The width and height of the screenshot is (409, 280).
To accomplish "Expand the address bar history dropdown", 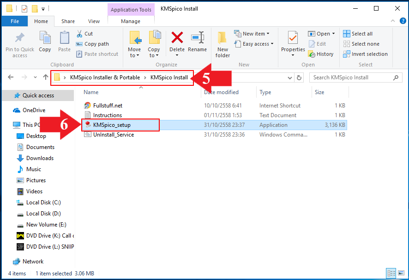I will pyautogui.click(x=289, y=77).
